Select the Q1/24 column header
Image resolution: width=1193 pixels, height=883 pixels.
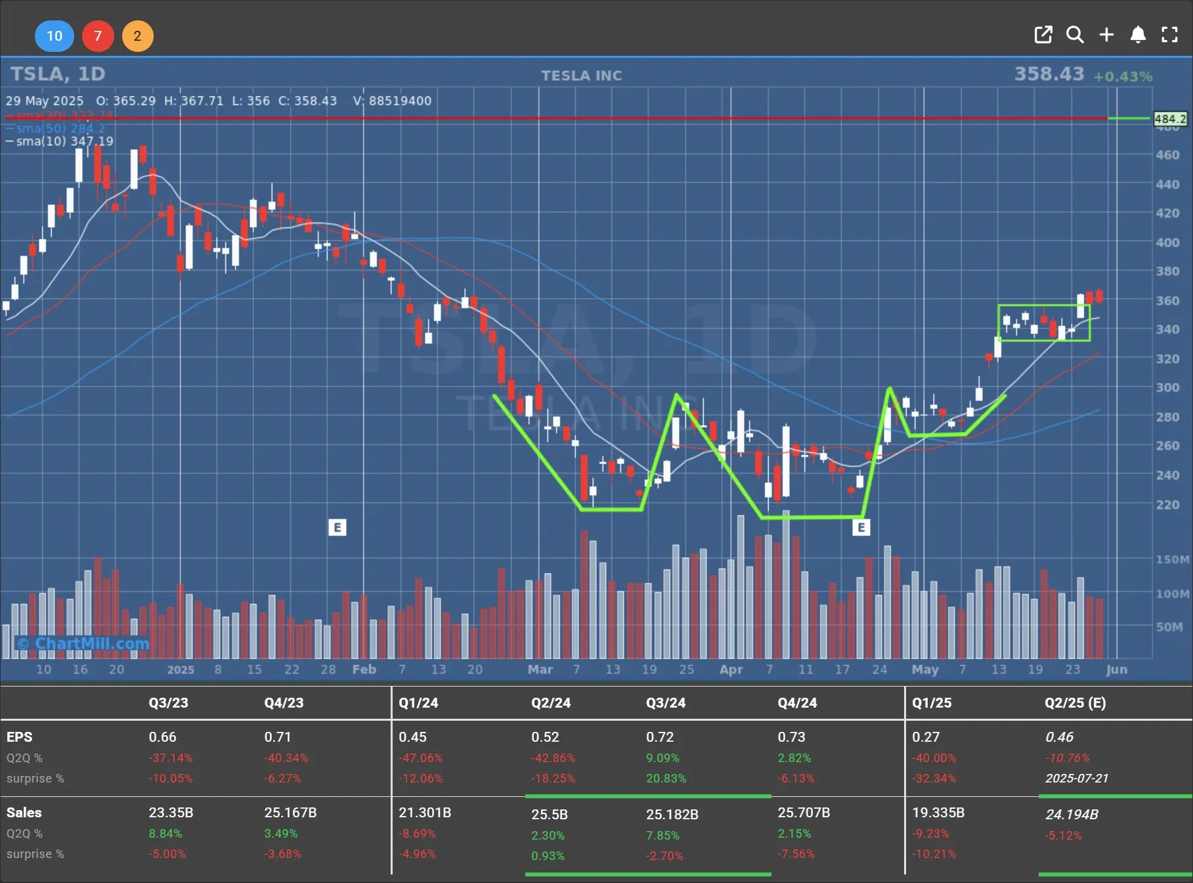click(x=418, y=702)
